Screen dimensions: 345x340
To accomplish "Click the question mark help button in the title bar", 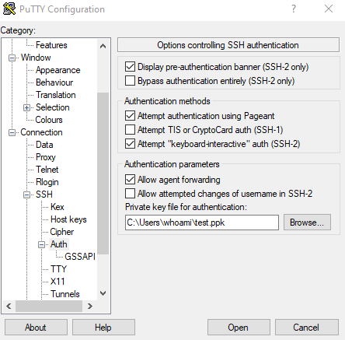I will click(293, 9).
